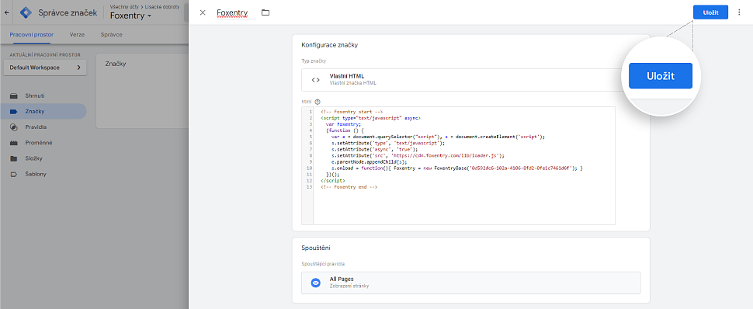Viewport: 753px width, 309px height.
Task: Click the Spouštění section heading
Action: pos(315,248)
